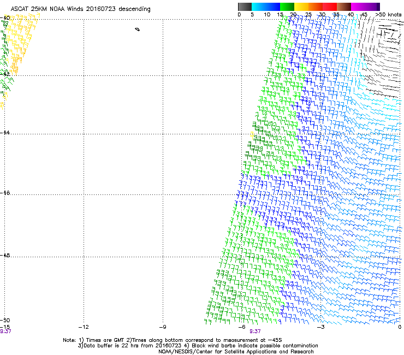Image resolution: width=404 pixels, height=355 pixels.
Task: Click the latitude label '-40'
Action: (5, 18)
